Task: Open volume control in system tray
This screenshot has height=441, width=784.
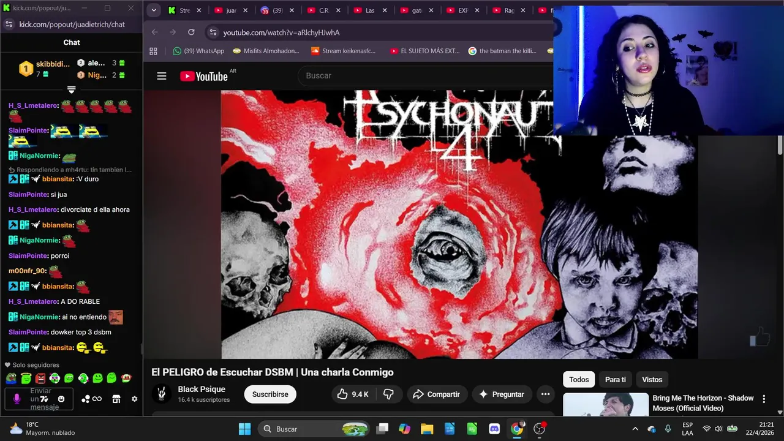Action: (x=718, y=429)
